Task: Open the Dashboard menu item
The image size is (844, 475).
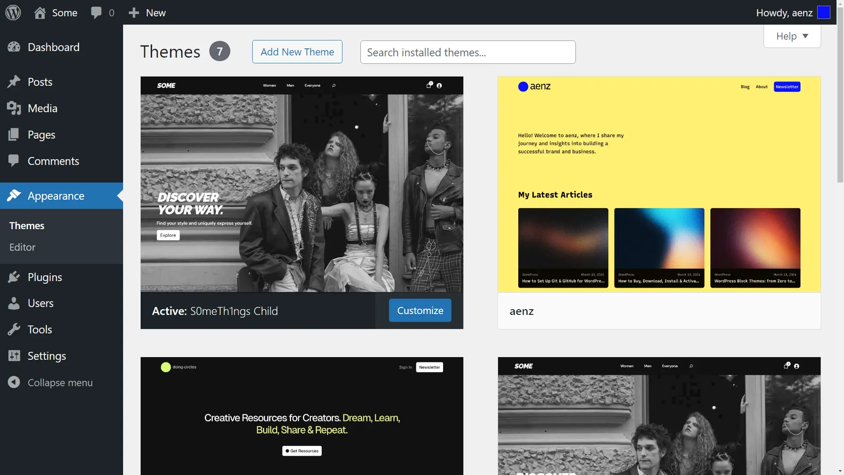Action: tap(54, 47)
